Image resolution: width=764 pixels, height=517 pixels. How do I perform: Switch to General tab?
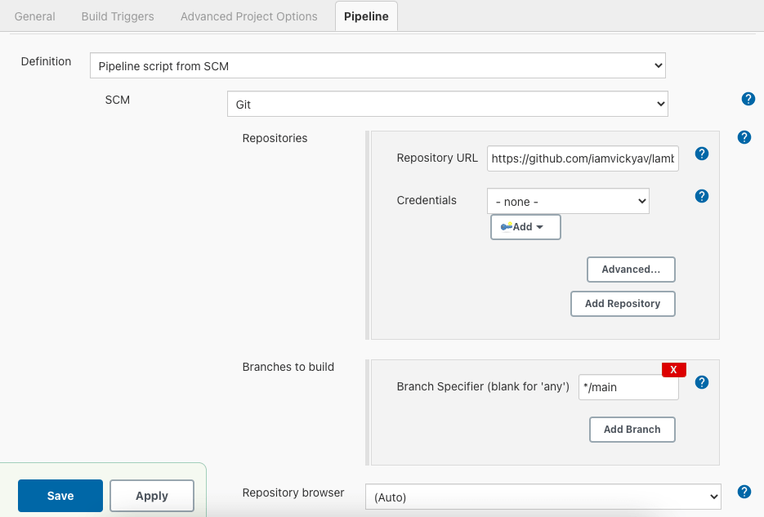[35, 16]
